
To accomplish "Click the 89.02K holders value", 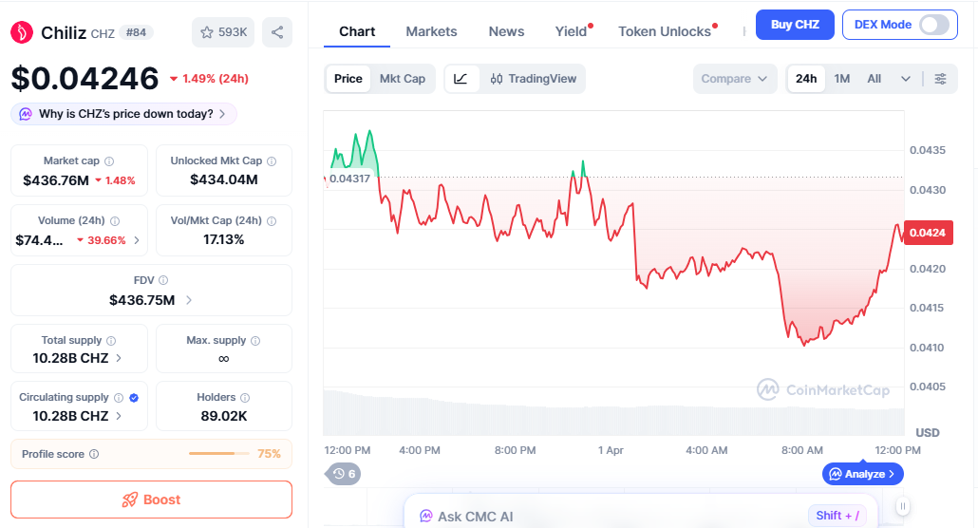I will pos(224,416).
